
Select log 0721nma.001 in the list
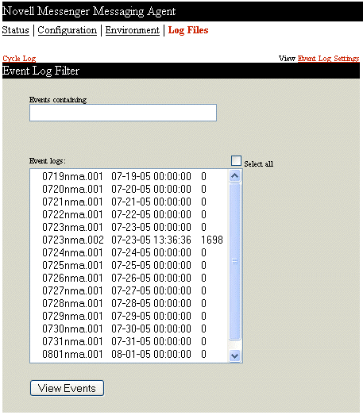(129, 202)
